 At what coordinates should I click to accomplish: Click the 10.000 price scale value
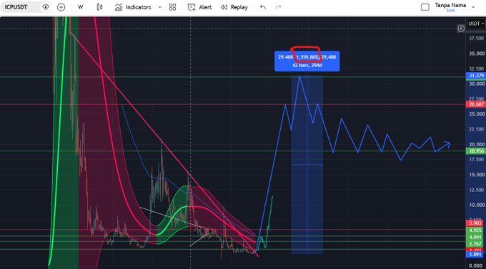[x=477, y=205]
